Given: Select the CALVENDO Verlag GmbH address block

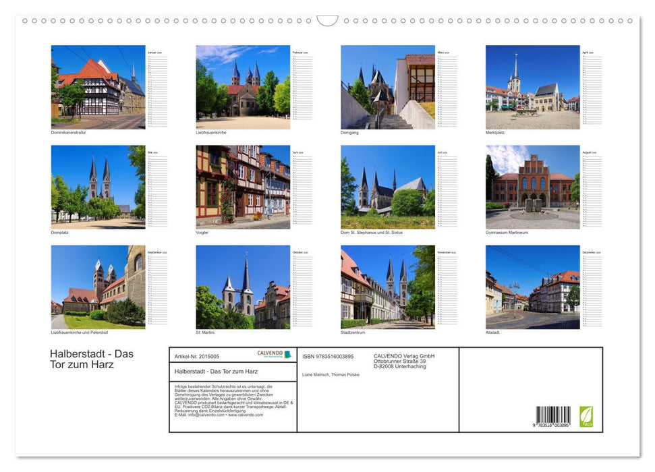Looking at the screenshot, I should (x=404, y=361).
